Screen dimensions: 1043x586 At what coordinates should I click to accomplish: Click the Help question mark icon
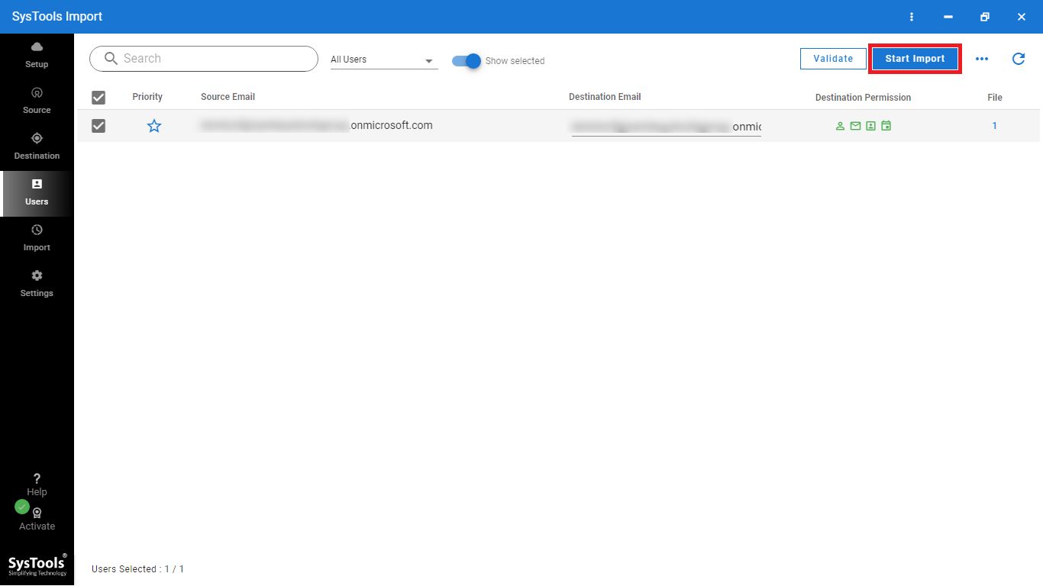point(37,479)
